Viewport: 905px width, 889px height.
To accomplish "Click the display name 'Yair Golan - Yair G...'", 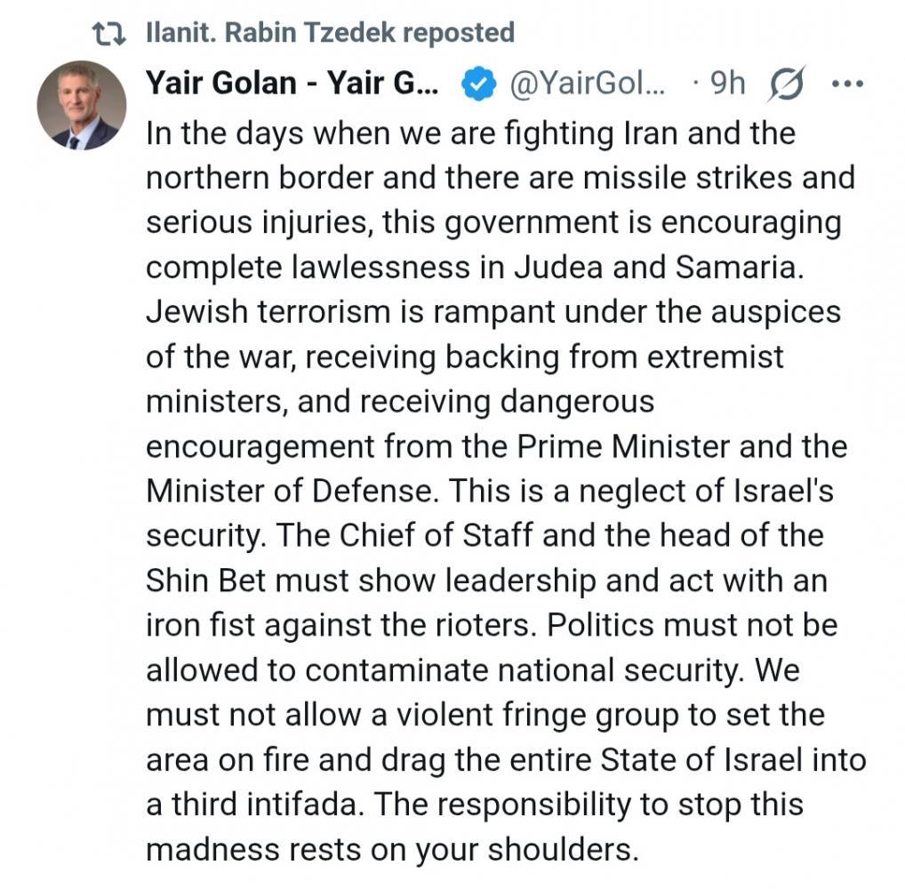I will (292, 84).
